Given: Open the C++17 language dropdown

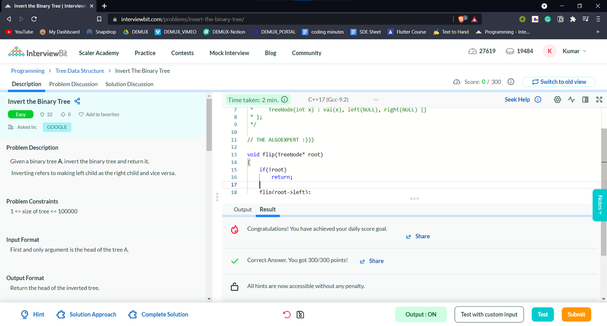Looking at the screenshot, I should [343, 100].
